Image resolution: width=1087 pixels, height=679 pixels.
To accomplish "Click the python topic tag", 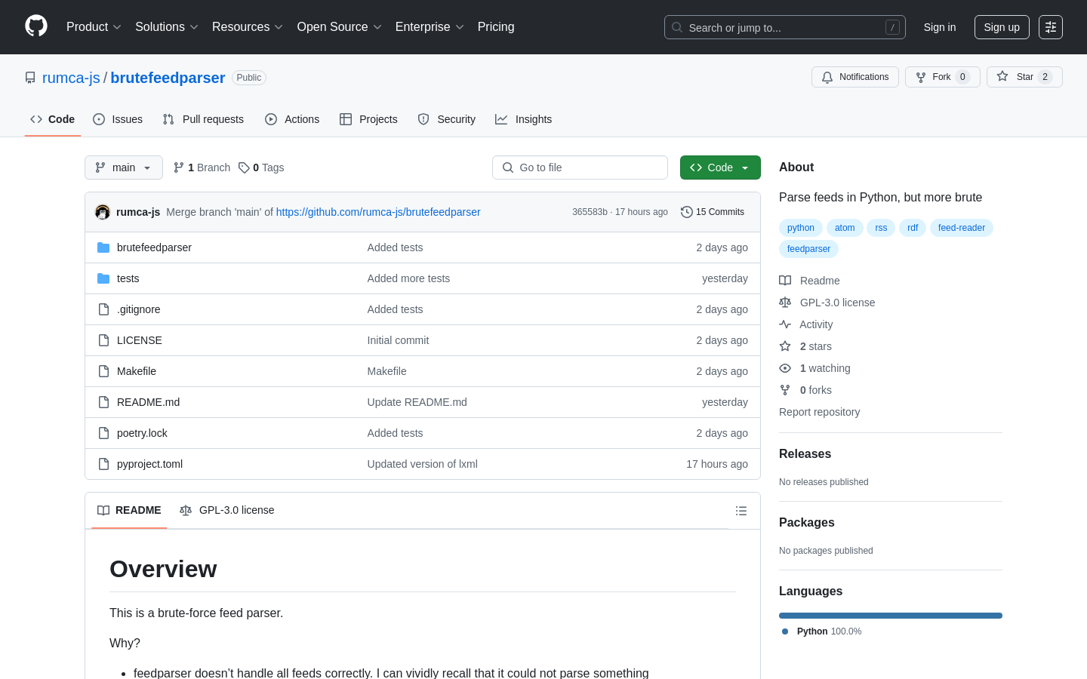I will [x=801, y=228].
